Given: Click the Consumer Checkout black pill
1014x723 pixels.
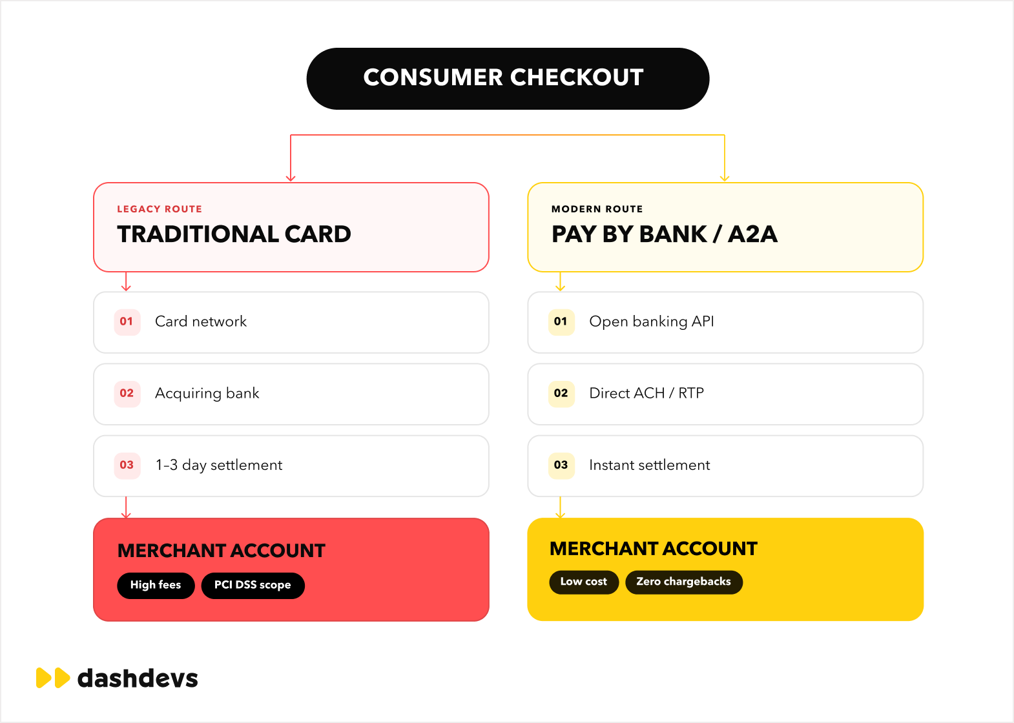Looking at the screenshot, I should (x=508, y=79).
